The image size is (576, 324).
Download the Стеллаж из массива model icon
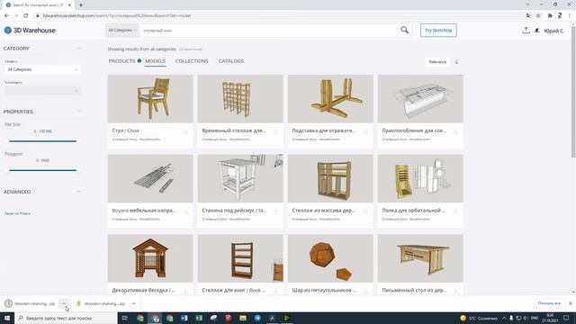[x=365, y=211]
